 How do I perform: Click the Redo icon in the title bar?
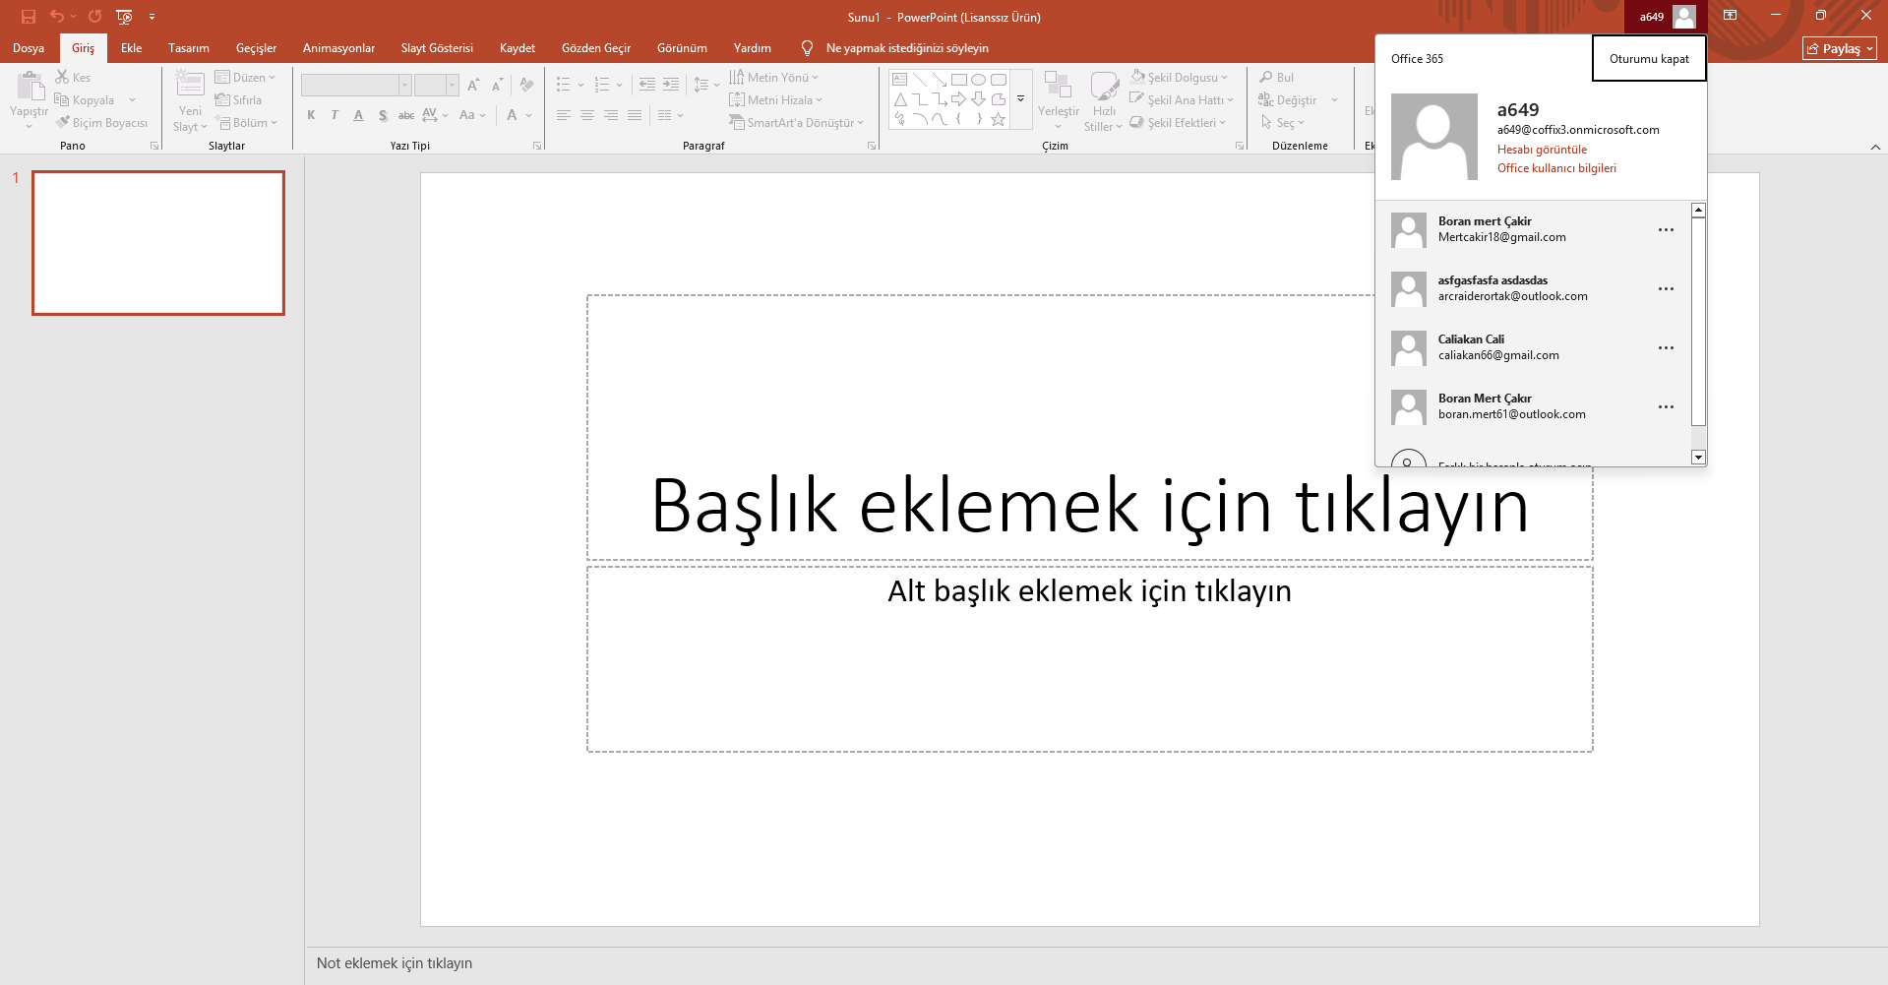pyautogui.click(x=94, y=17)
